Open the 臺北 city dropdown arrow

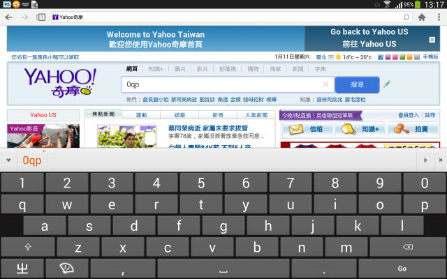(330, 57)
